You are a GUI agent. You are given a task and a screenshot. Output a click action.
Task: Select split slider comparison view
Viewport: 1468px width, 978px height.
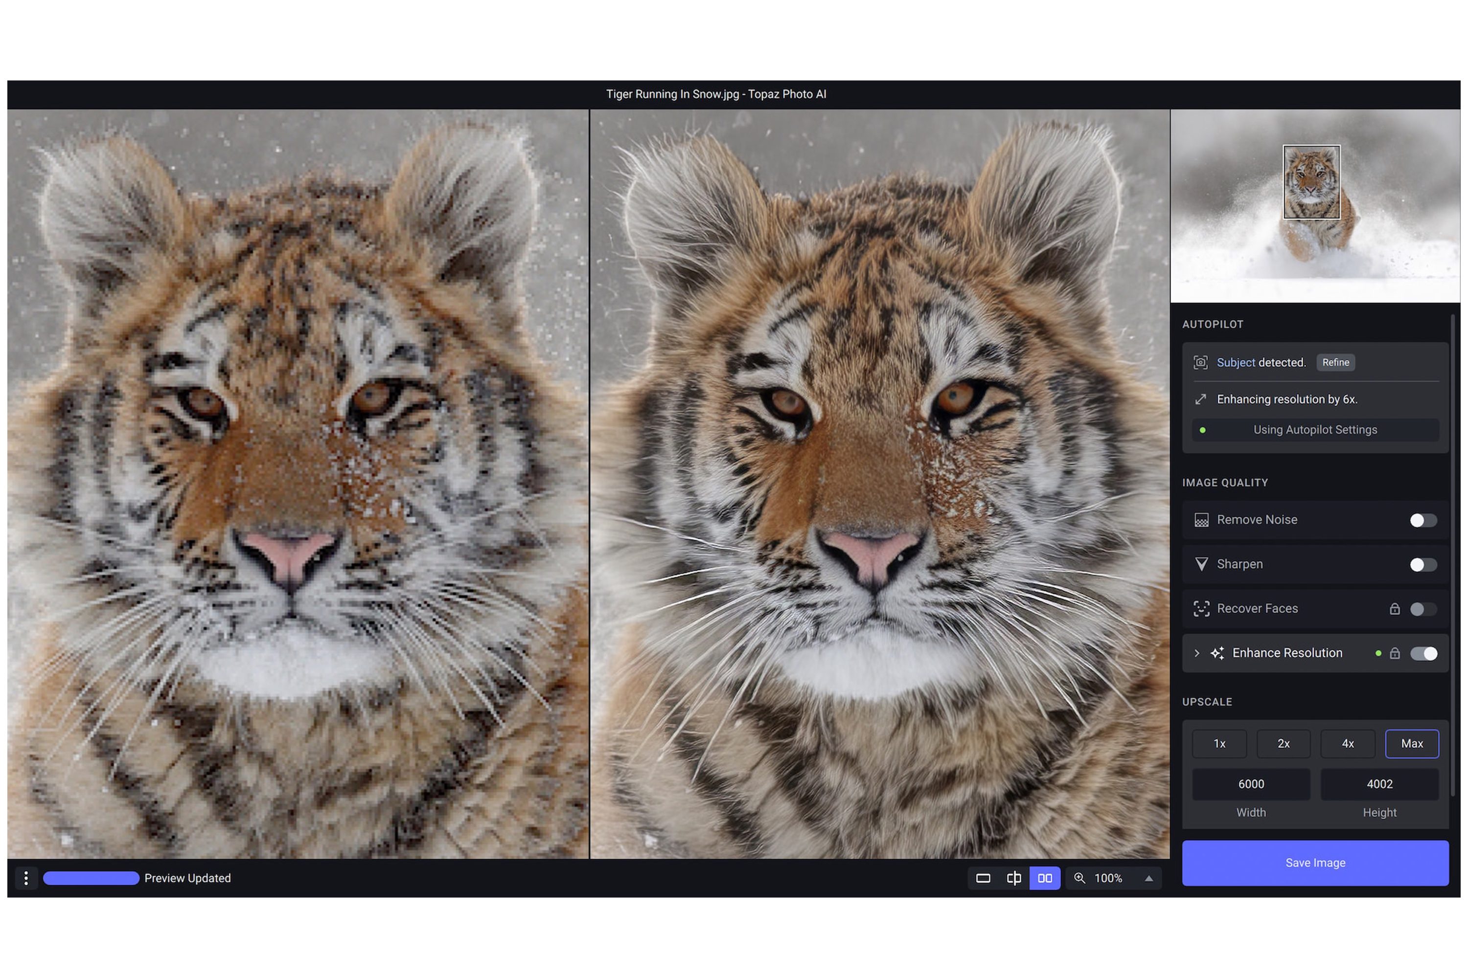(1013, 878)
